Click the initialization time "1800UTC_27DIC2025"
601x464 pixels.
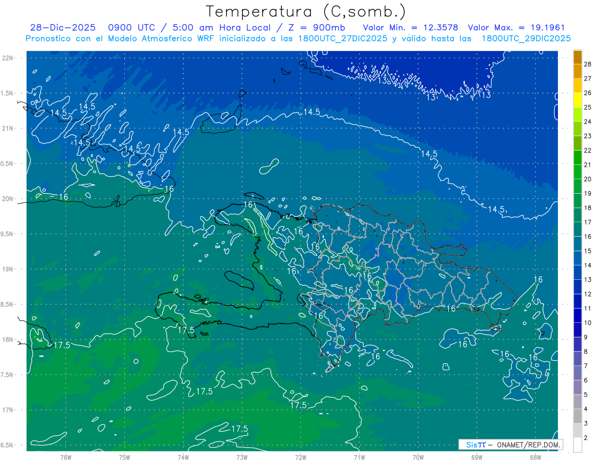coord(342,39)
